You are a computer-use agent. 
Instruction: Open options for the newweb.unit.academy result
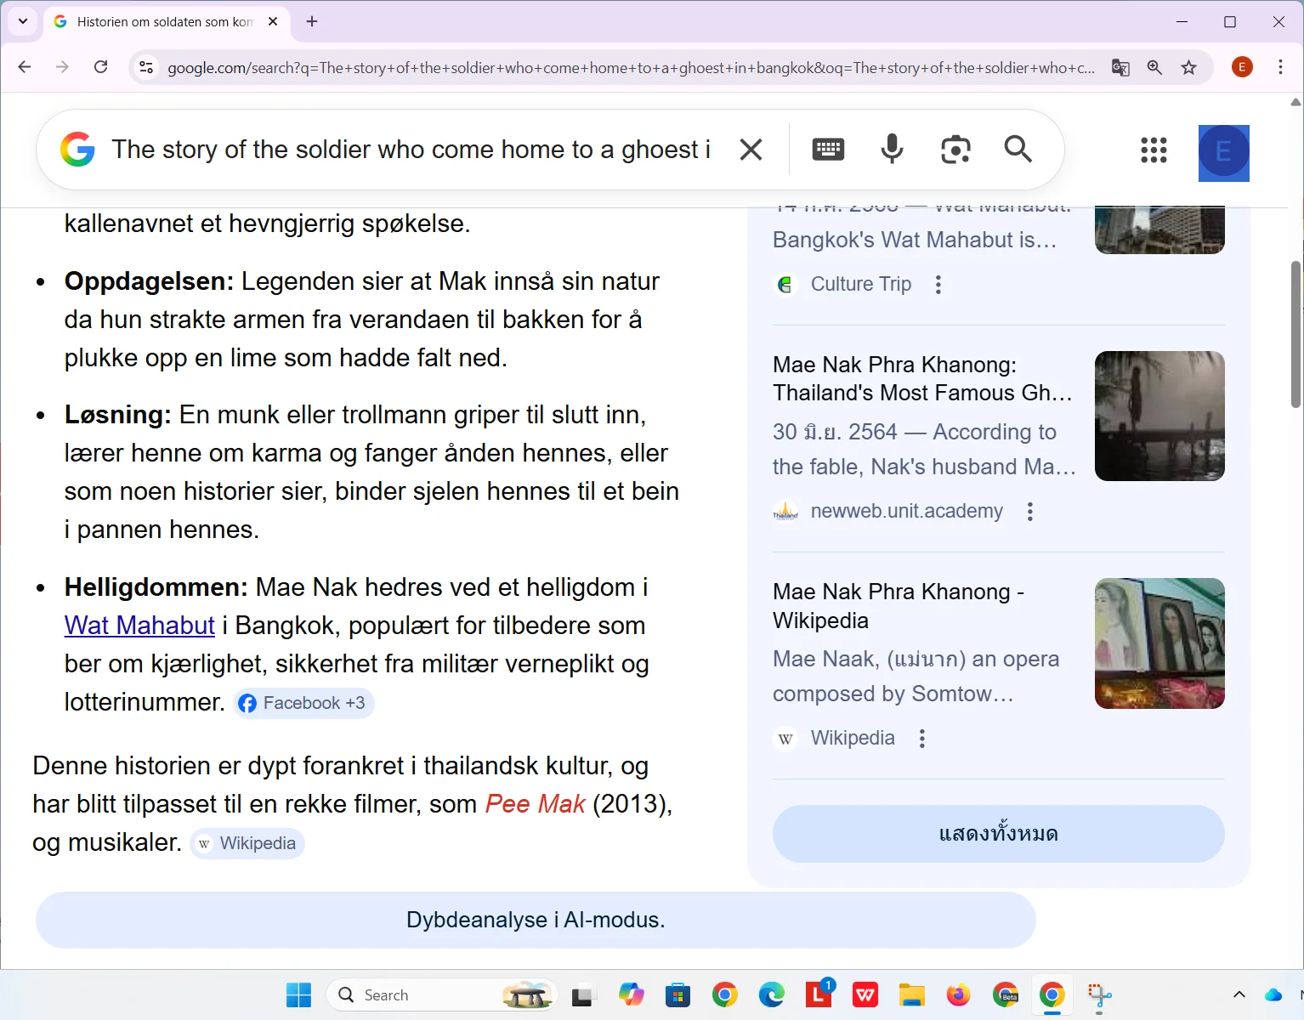(1029, 511)
